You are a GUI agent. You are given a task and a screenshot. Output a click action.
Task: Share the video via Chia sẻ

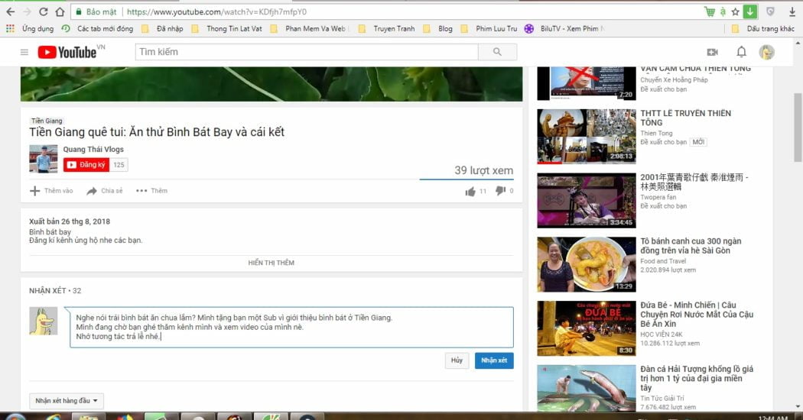(x=105, y=191)
